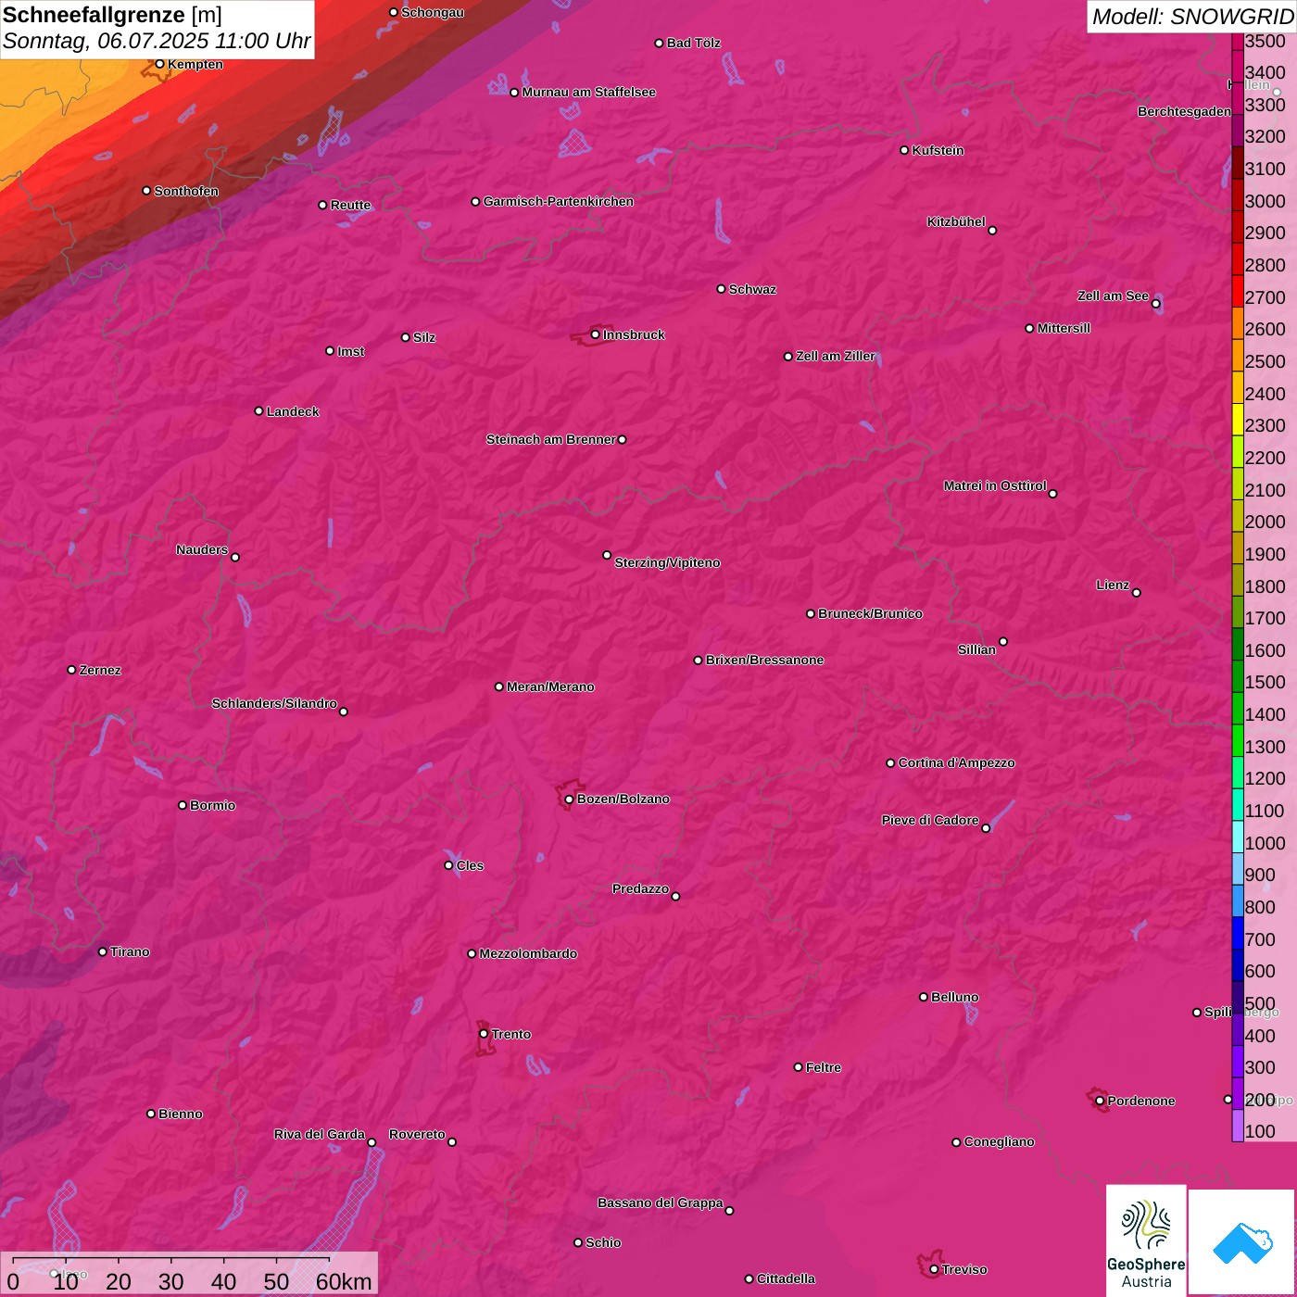
Task: Click the 2300 m yellow legend swatch
Action: coord(1238,419)
